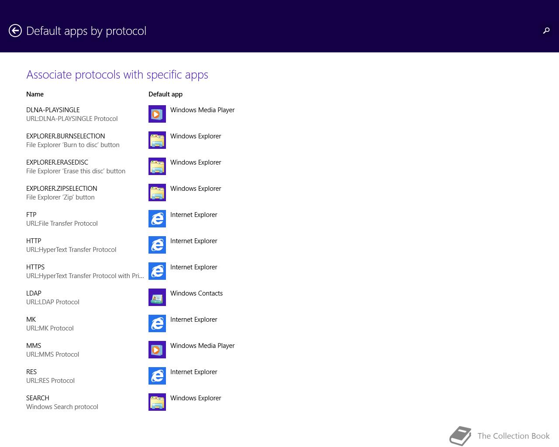The width and height of the screenshot is (559, 447).
Task: Select Internet Explorer label for FTP
Action: 193,215
